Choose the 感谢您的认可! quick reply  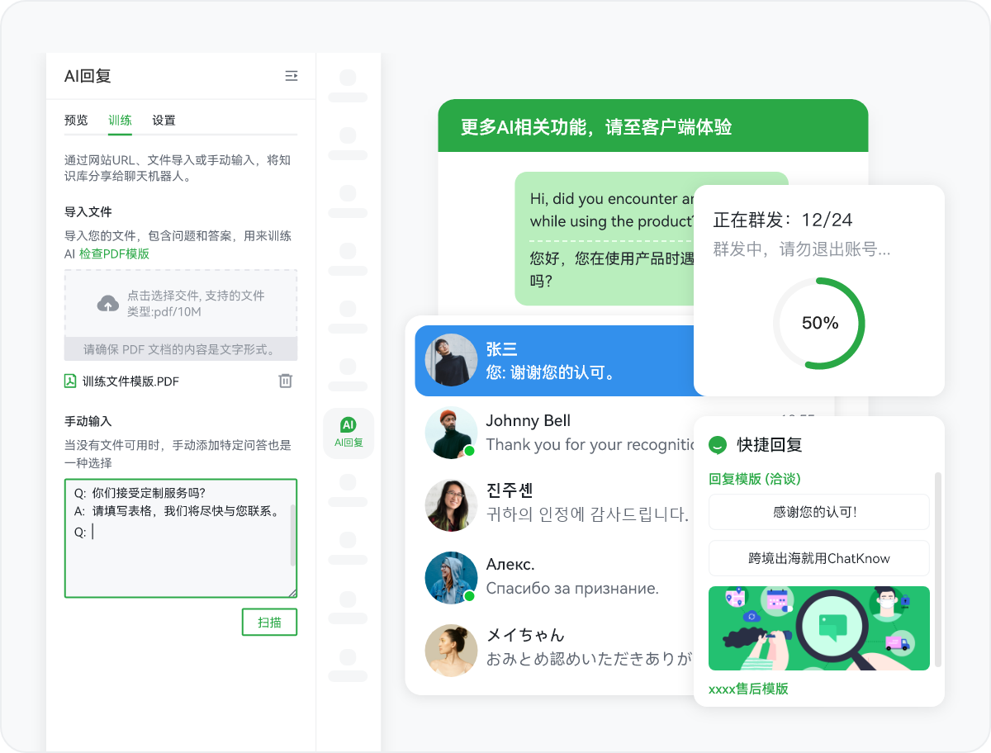click(x=818, y=512)
